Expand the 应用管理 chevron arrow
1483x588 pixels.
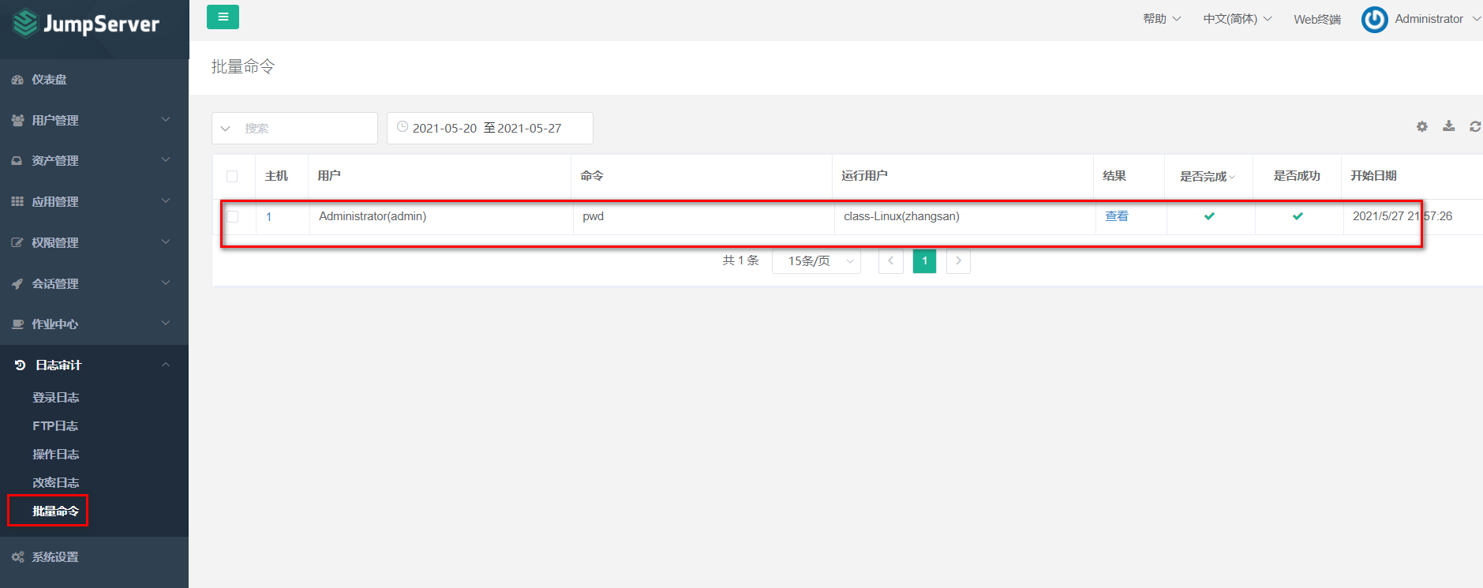point(166,200)
